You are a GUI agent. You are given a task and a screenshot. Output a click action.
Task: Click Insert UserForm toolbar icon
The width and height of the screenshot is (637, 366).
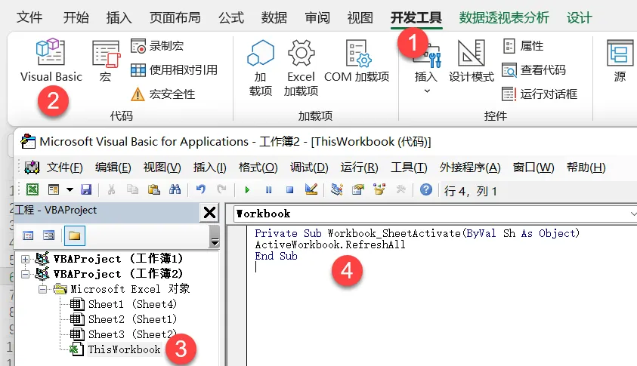53,189
